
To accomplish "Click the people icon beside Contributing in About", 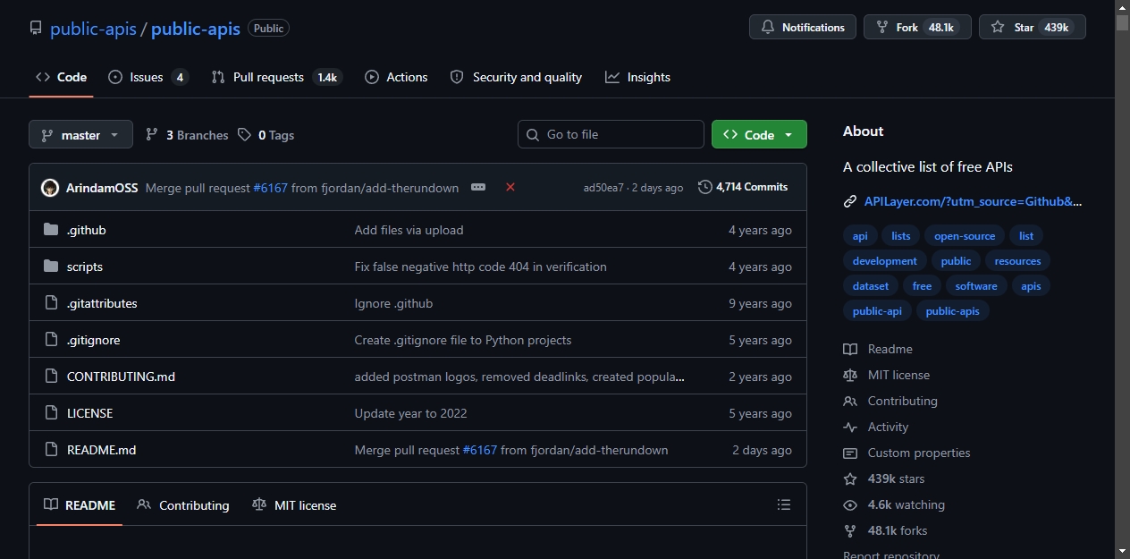I will [x=850, y=401].
